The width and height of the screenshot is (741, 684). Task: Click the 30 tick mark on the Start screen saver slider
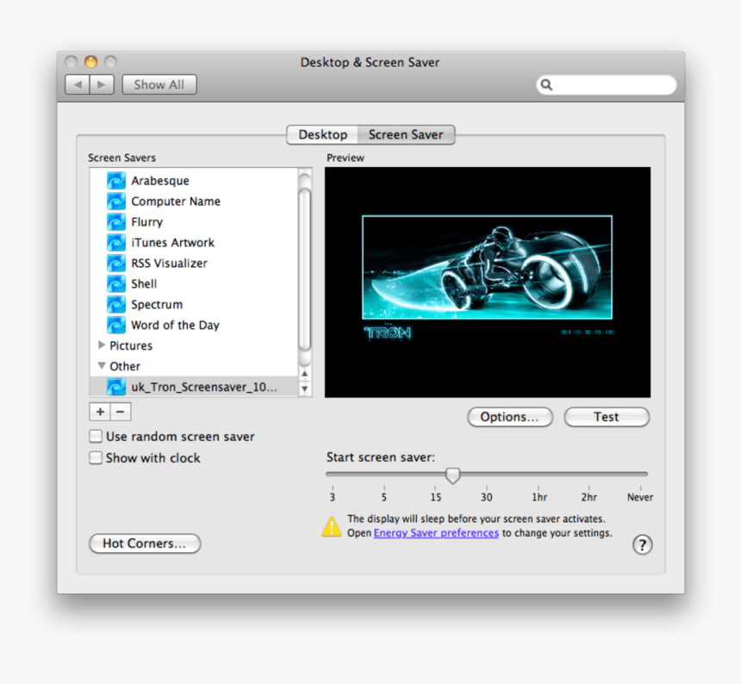tap(486, 488)
